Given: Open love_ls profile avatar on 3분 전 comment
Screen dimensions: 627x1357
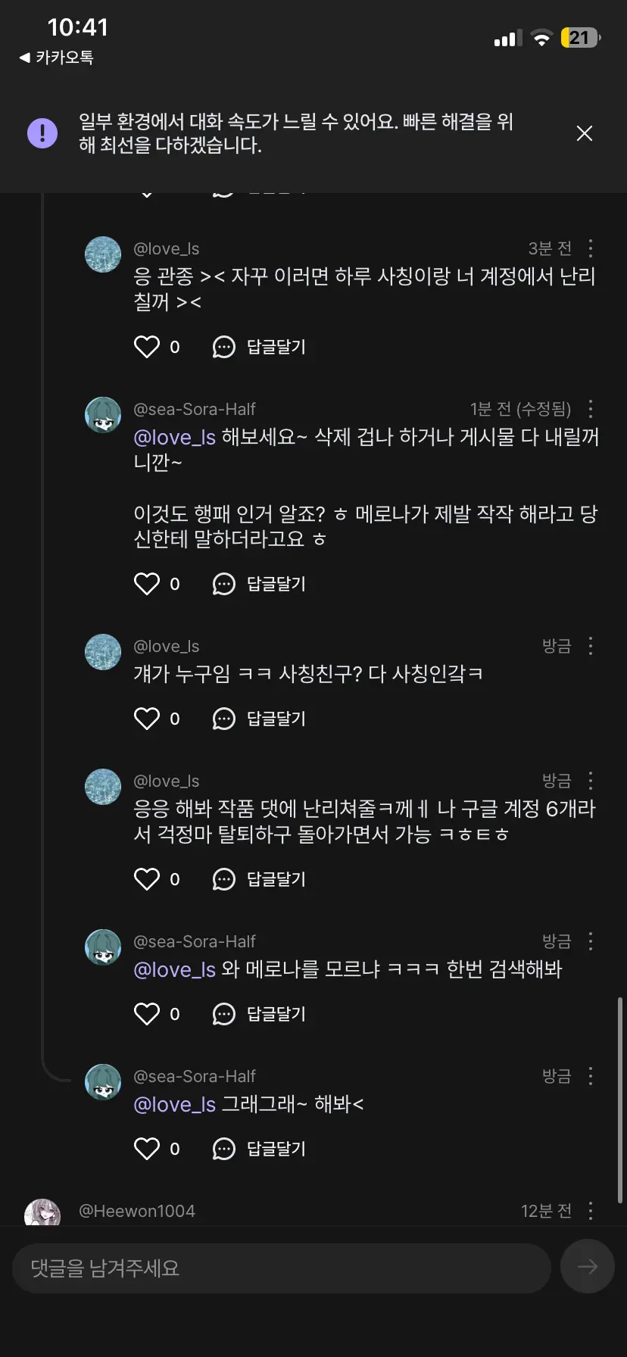Looking at the screenshot, I should [103, 254].
